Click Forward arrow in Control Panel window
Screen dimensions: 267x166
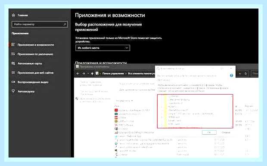pos(84,74)
